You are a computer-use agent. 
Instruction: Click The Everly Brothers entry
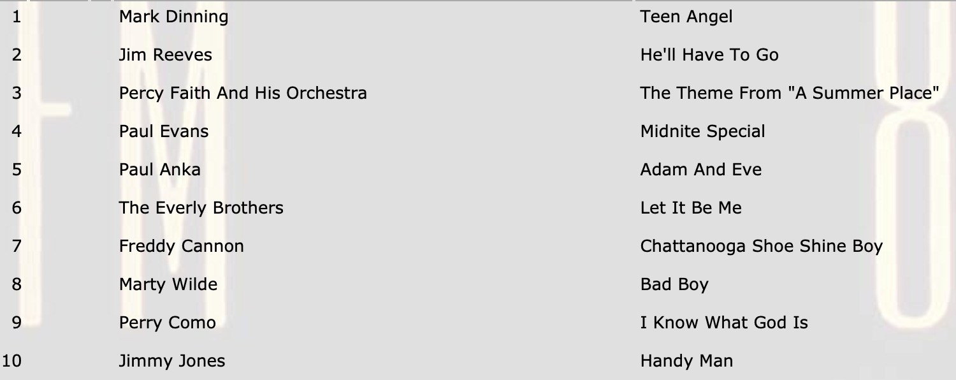[x=201, y=208]
